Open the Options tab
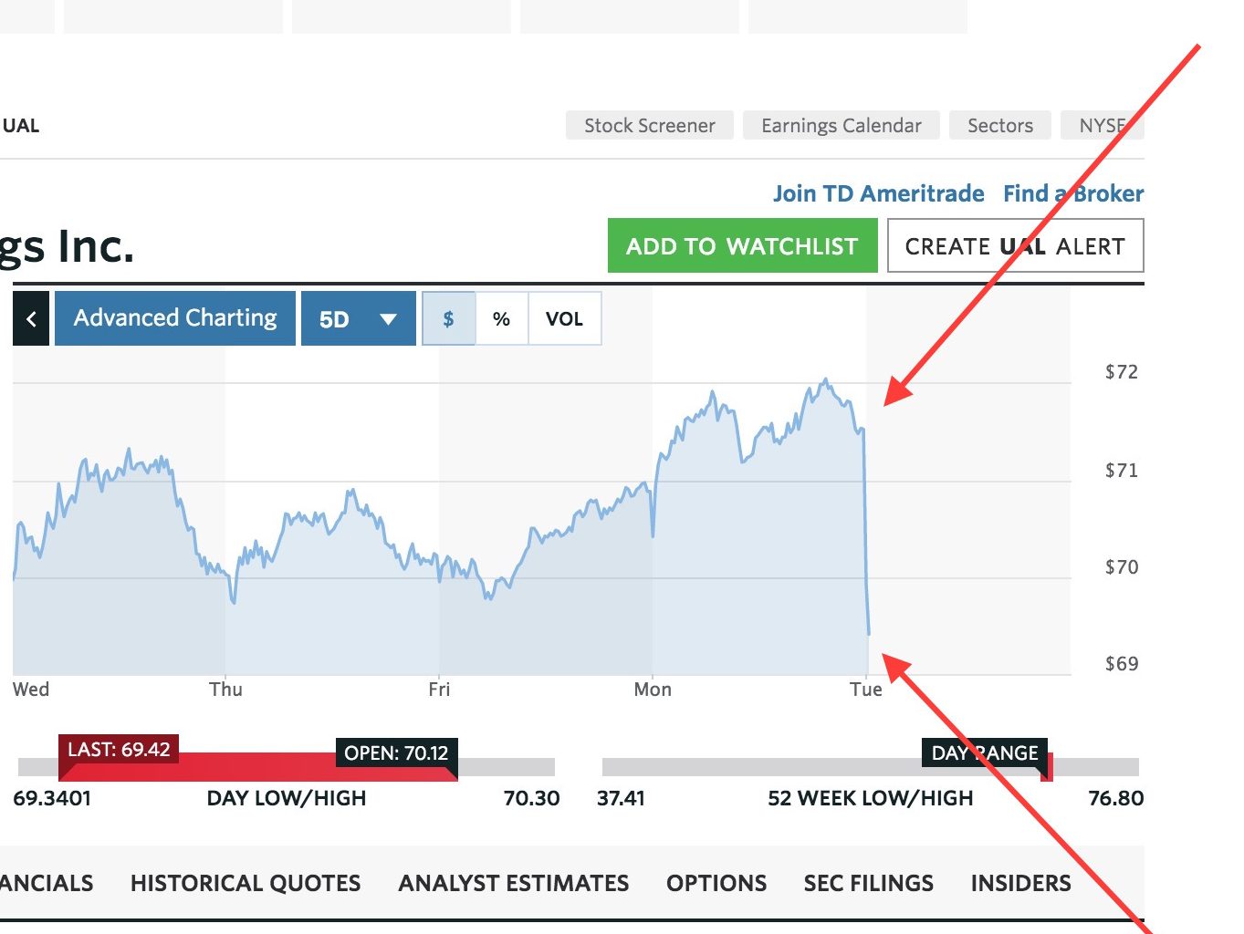 (716, 883)
